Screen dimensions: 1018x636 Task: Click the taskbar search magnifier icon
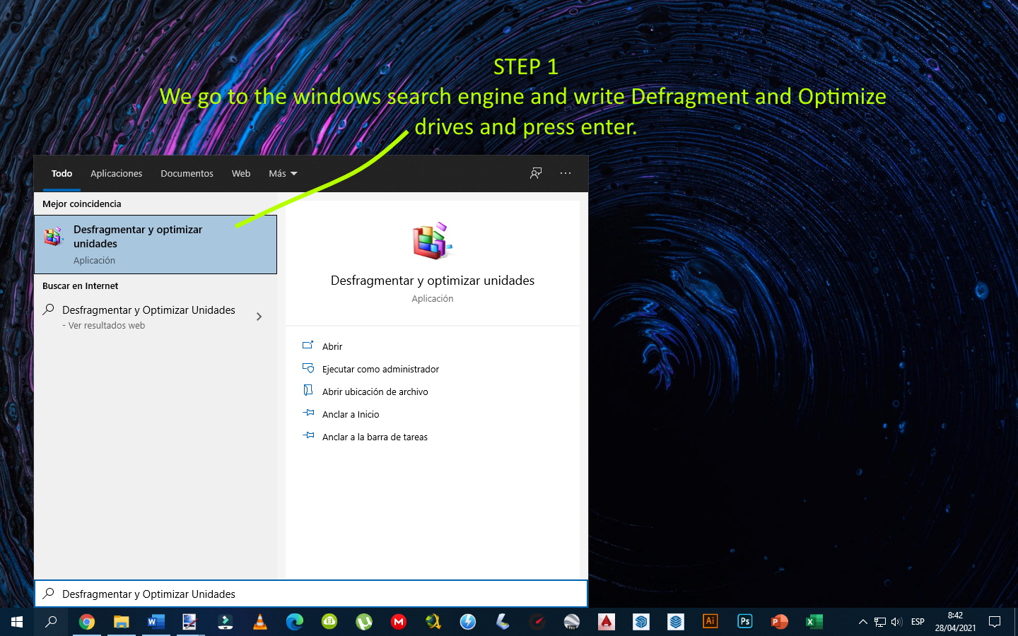[x=51, y=622]
